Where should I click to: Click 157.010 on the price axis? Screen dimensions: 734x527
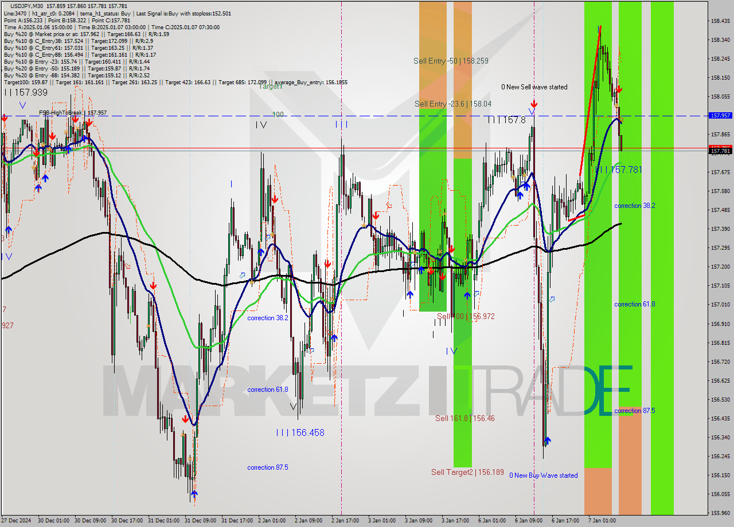720,305
